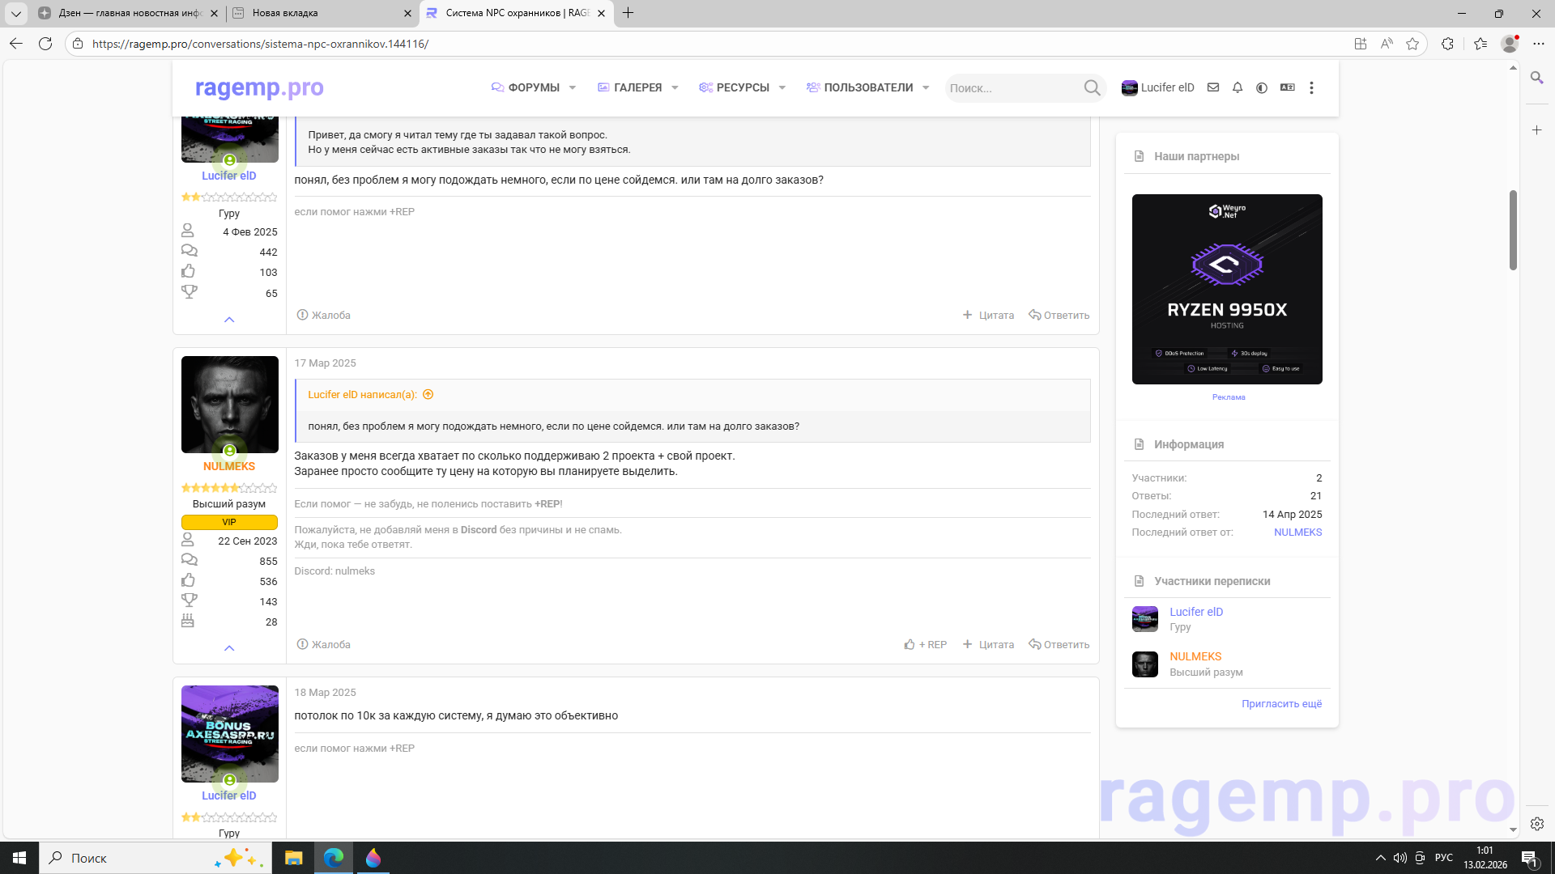This screenshot has height=874, width=1555.
Task: Click the page vertical scrollbar thumb
Action: pyautogui.click(x=1513, y=231)
